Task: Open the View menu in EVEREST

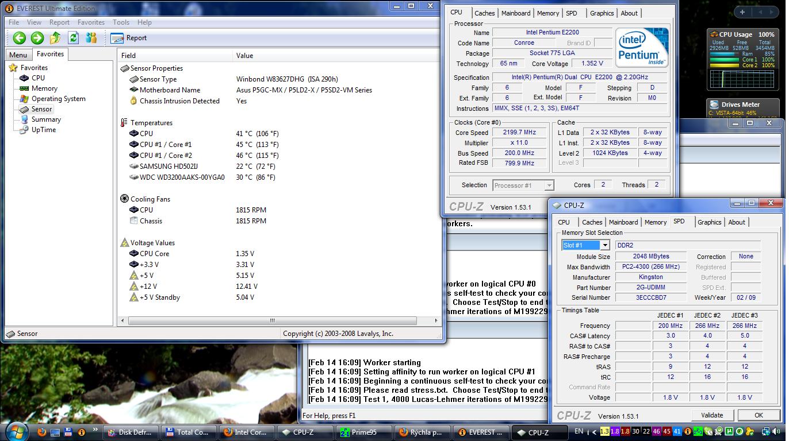Action: (34, 22)
